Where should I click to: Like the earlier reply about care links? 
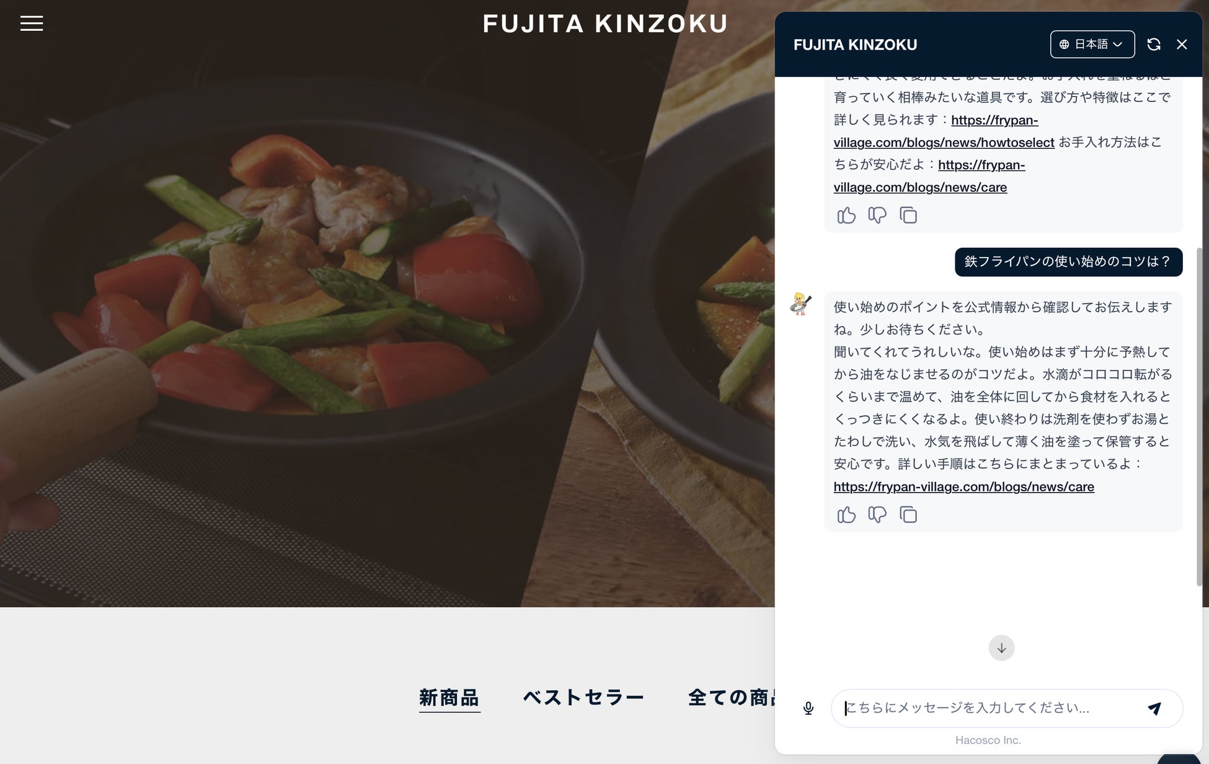point(846,215)
